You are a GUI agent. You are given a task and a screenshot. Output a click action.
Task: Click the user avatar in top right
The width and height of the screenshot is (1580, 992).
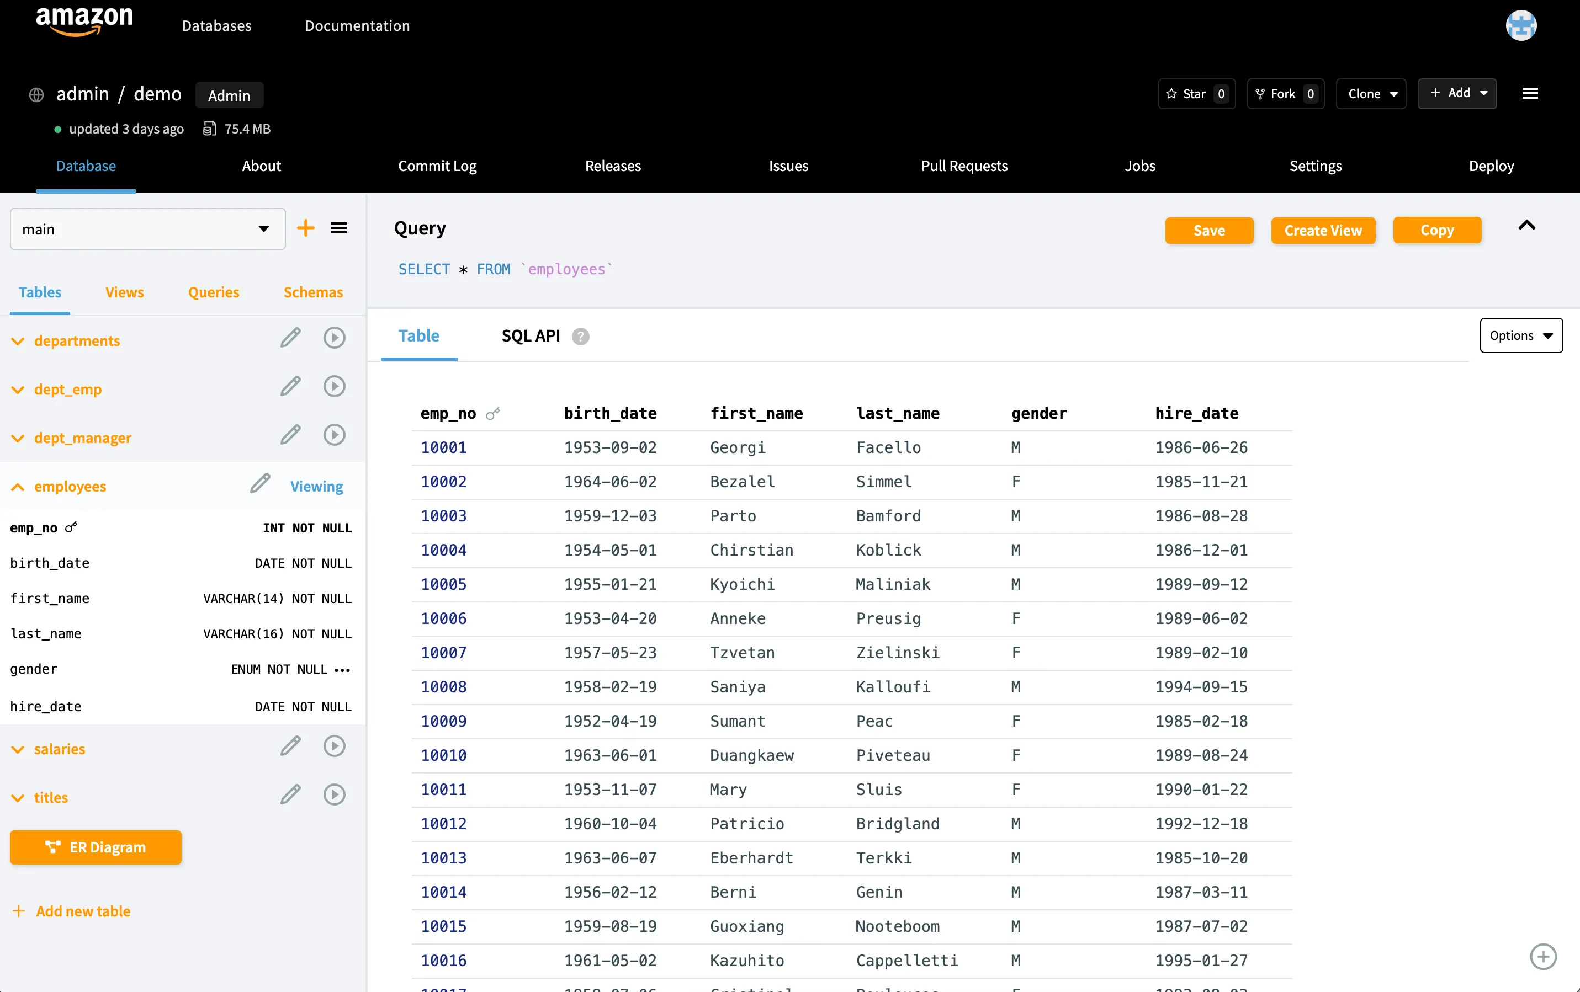coord(1520,26)
